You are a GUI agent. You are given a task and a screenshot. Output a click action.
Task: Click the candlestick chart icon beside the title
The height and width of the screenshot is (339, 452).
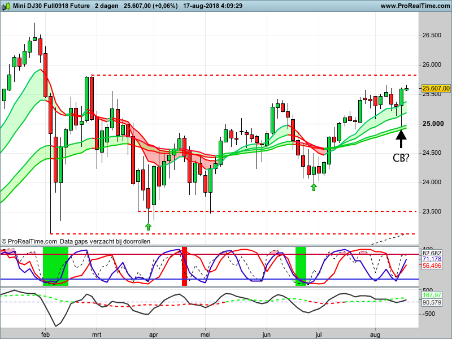click(6, 6)
